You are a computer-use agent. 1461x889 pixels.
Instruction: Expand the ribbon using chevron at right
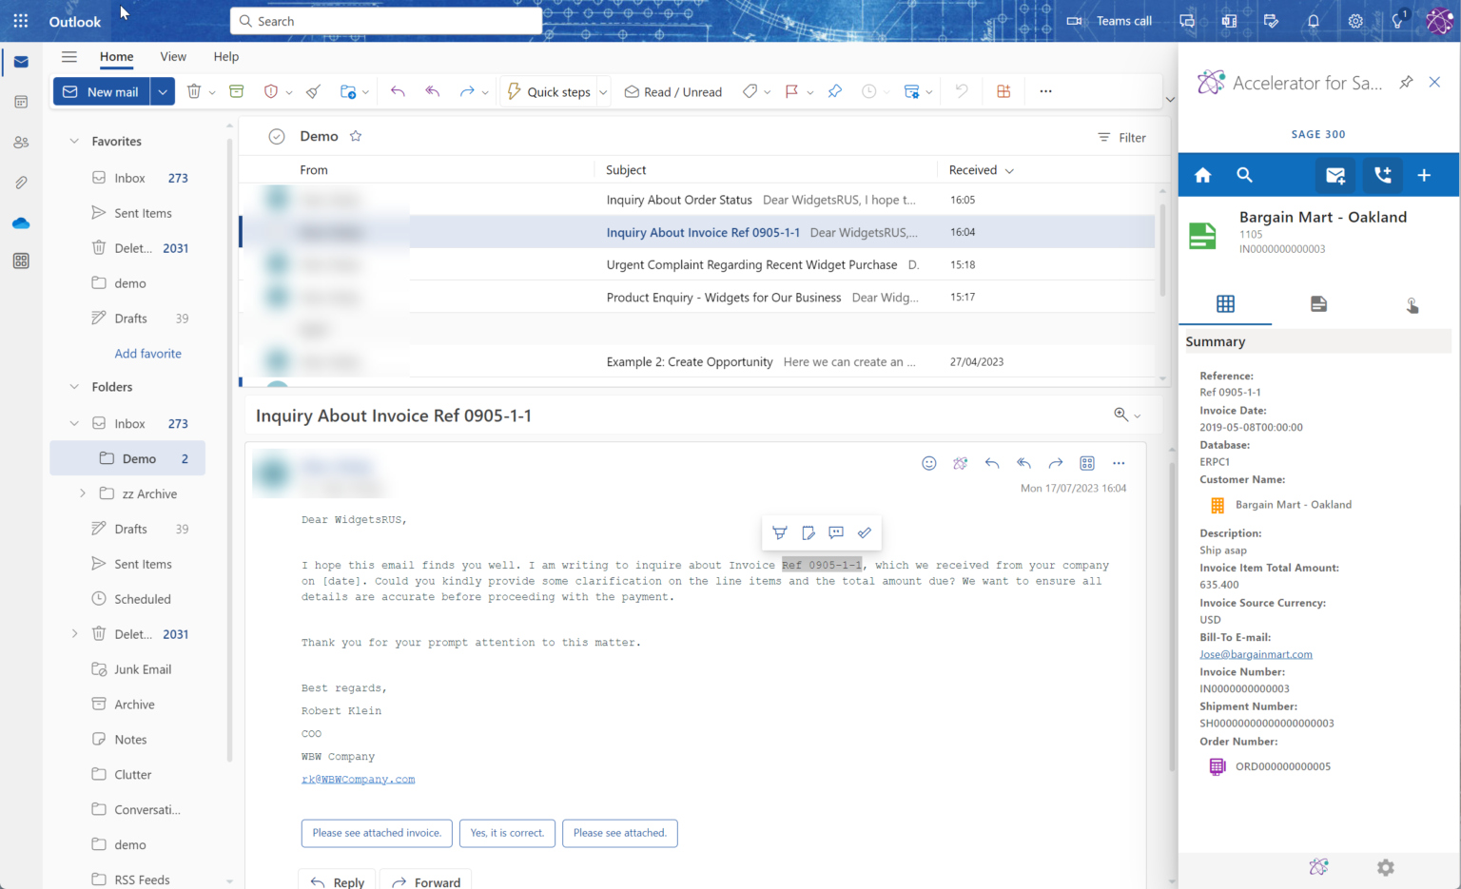click(x=1170, y=99)
